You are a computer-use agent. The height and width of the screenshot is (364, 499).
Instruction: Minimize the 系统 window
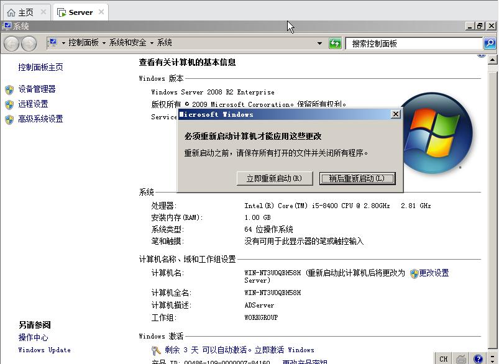470,26
